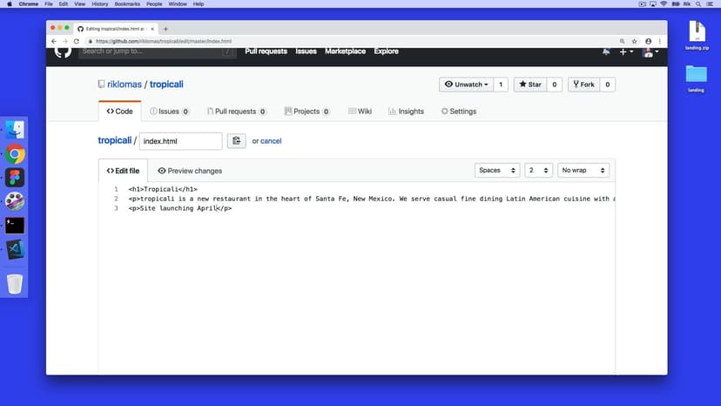Open Figma from the dock

(x=15, y=178)
